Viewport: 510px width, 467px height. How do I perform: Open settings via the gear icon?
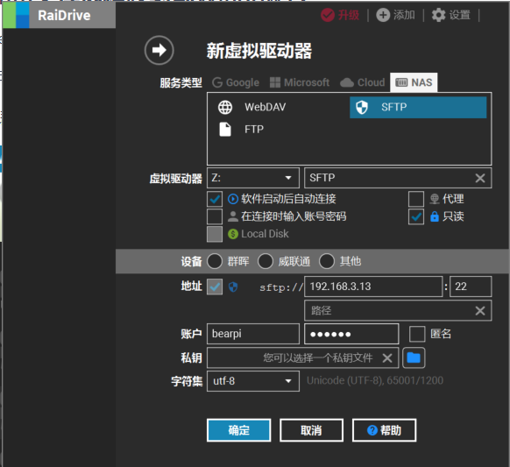click(438, 15)
